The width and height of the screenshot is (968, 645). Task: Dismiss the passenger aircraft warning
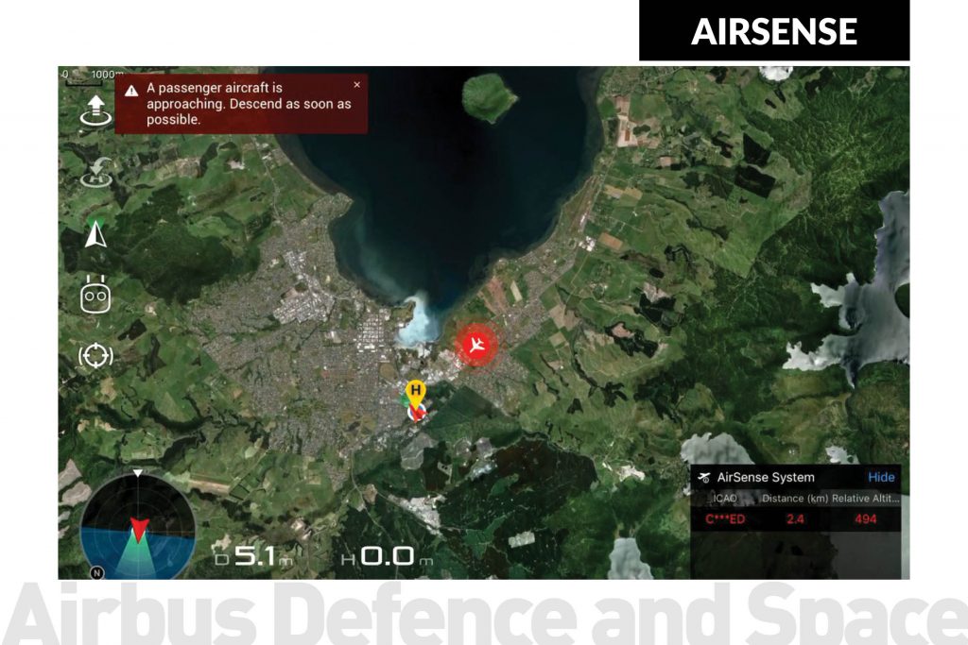coord(356,85)
